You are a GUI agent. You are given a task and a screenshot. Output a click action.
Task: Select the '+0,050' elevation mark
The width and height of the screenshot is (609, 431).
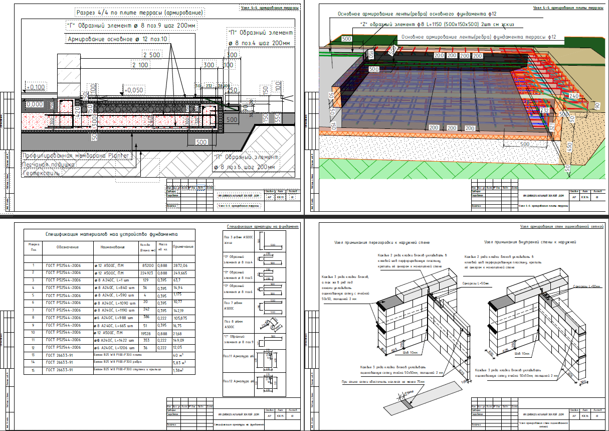click(134, 90)
